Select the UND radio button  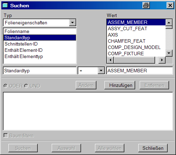click(26, 86)
